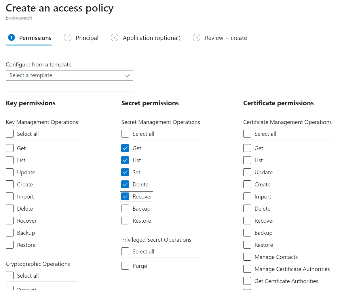The height and width of the screenshot is (290, 342).
Task: Tick the Certificate permissions Update checkbox
Action: (x=247, y=172)
